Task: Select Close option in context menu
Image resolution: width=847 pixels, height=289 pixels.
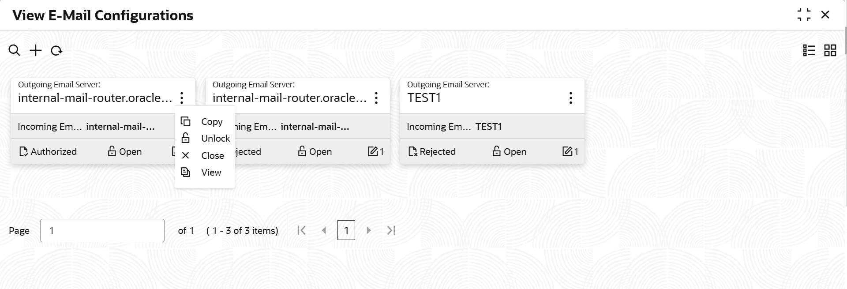Action: 212,156
